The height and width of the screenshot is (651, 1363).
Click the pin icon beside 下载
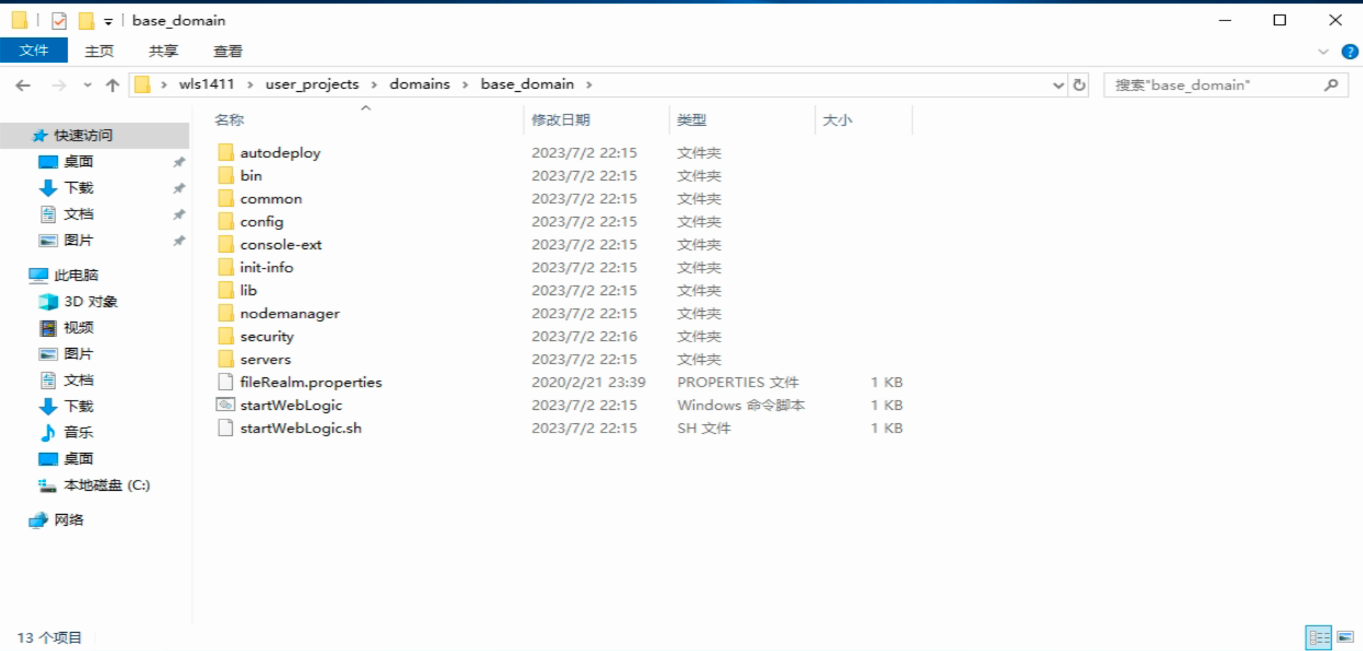click(179, 188)
